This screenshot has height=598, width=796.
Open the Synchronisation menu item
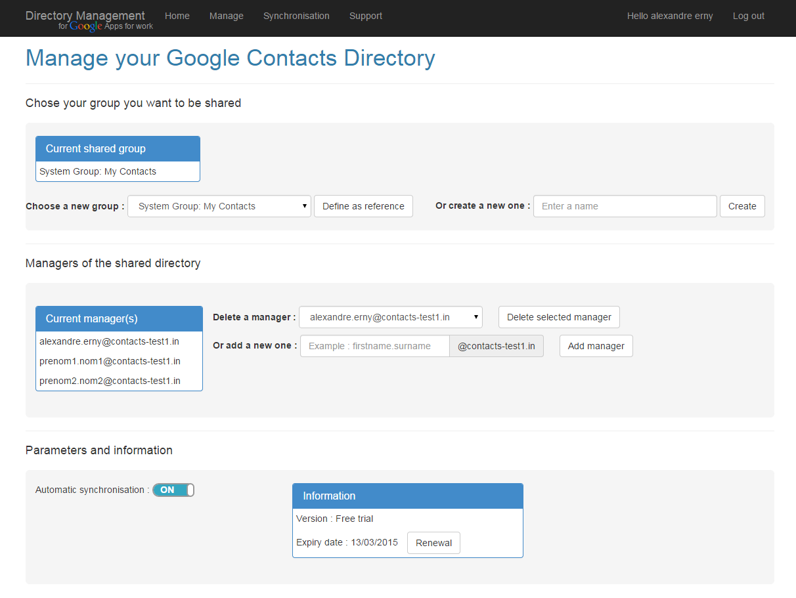pyautogui.click(x=296, y=16)
